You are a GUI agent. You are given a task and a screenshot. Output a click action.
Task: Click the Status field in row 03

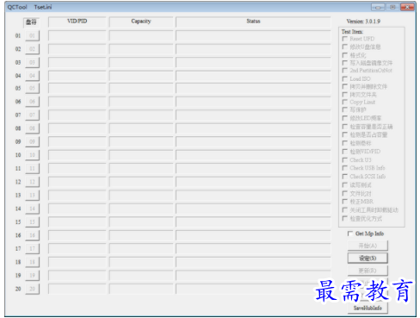coord(253,62)
